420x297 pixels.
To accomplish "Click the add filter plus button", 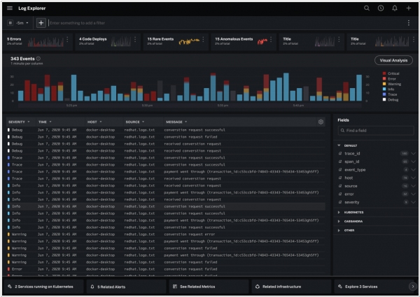I will [x=41, y=23].
